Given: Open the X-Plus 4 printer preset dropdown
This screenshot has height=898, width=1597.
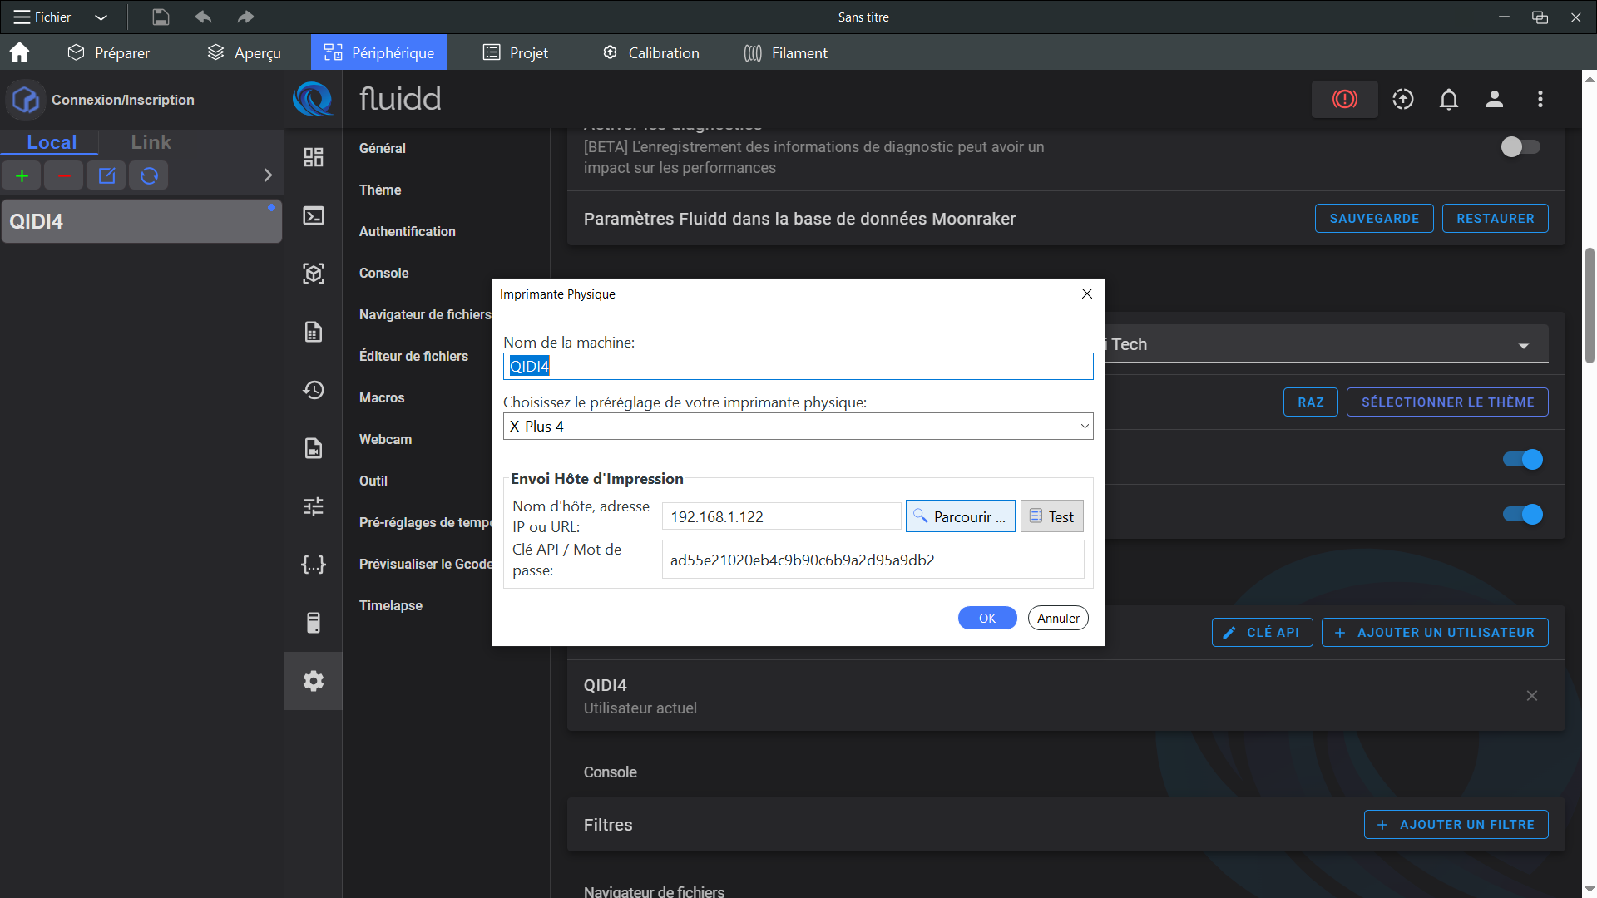Looking at the screenshot, I should tap(798, 427).
